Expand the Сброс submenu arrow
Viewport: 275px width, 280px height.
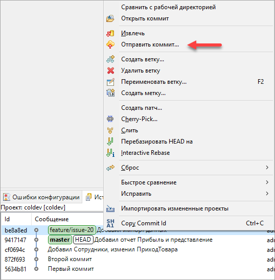pyautogui.click(x=267, y=168)
